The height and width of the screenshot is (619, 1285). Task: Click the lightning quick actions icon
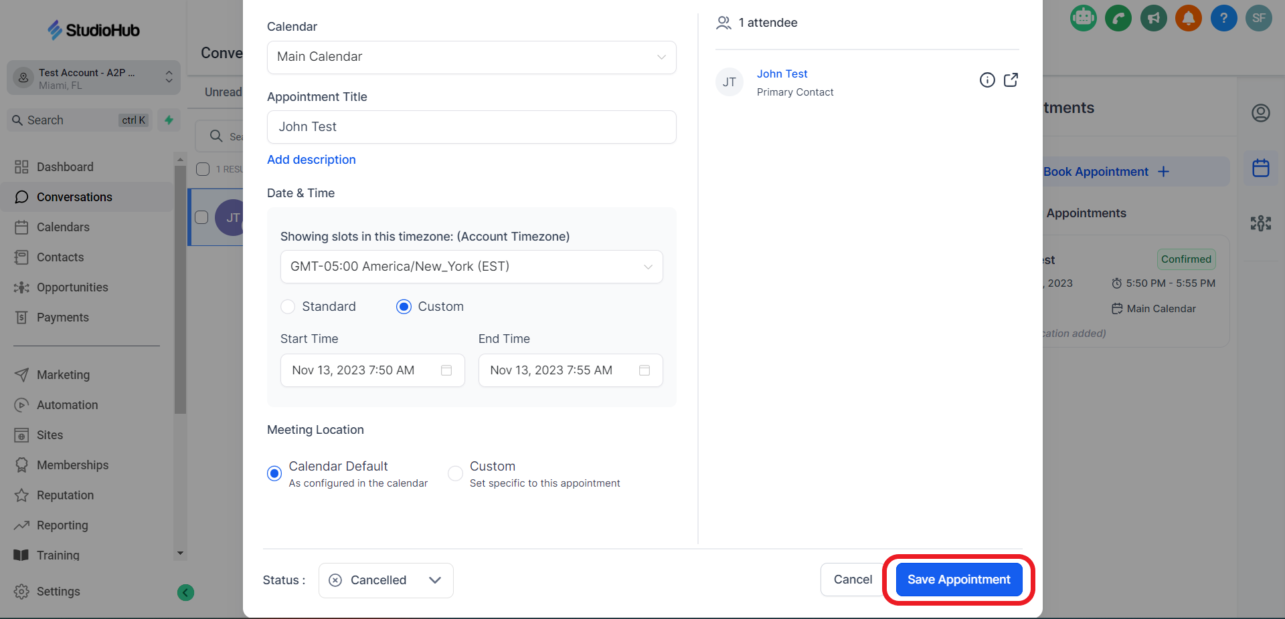[x=169, y=120]
